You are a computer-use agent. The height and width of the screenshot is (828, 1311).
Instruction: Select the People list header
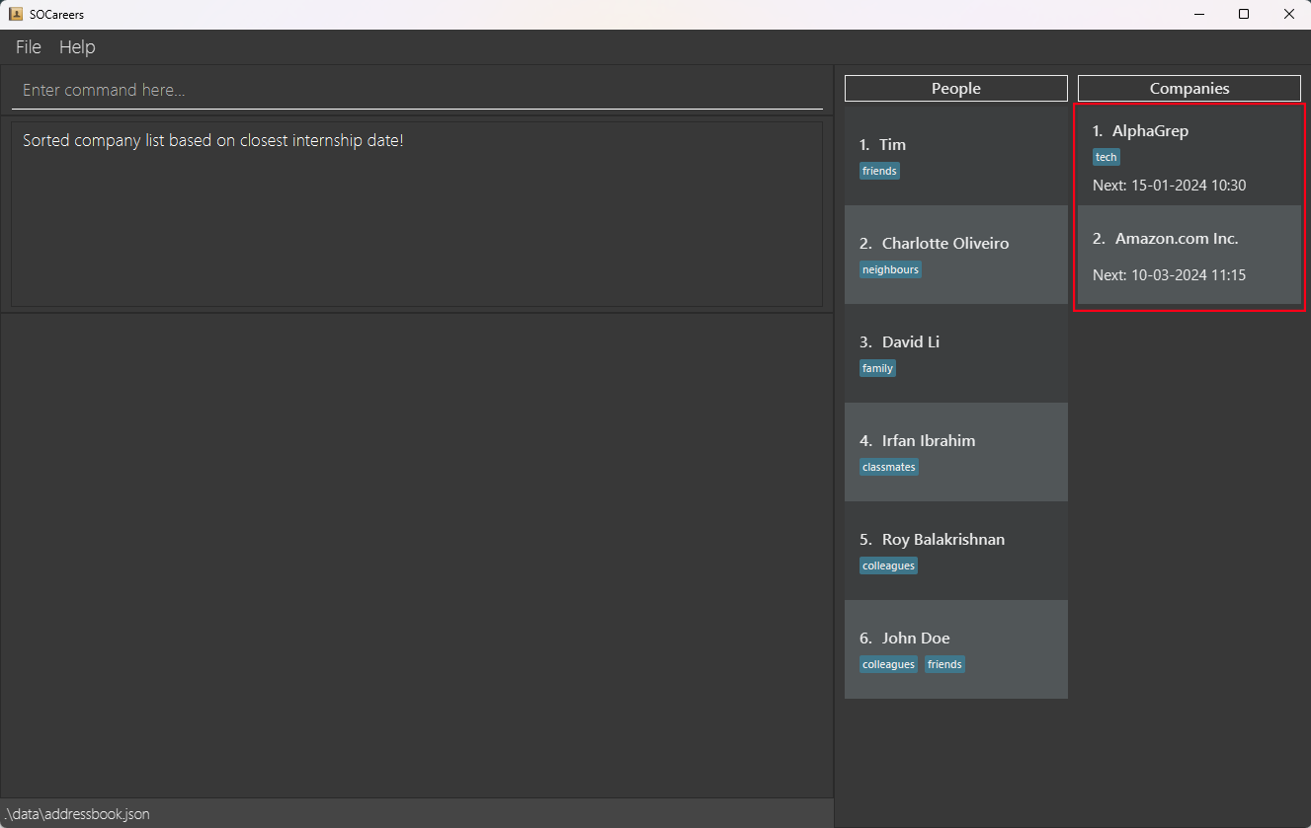pos(955,89)
